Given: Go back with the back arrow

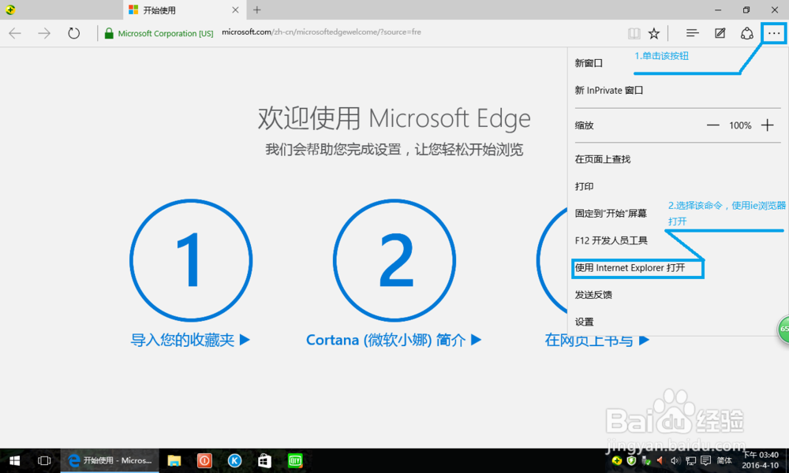Looking at the screenshot, I should [15, 33].
